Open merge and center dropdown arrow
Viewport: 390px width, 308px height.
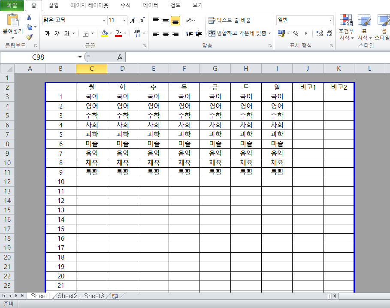269,33
